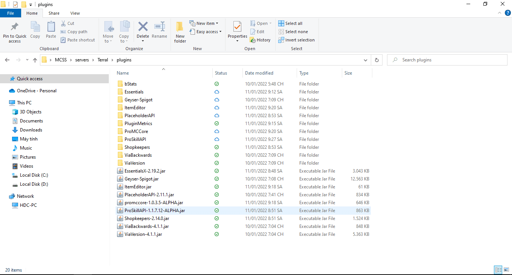This screenshot has height=275, width=512.
Task: Click Select all in the ribbon
Action: pyautogui.click(x=290, y=23)
